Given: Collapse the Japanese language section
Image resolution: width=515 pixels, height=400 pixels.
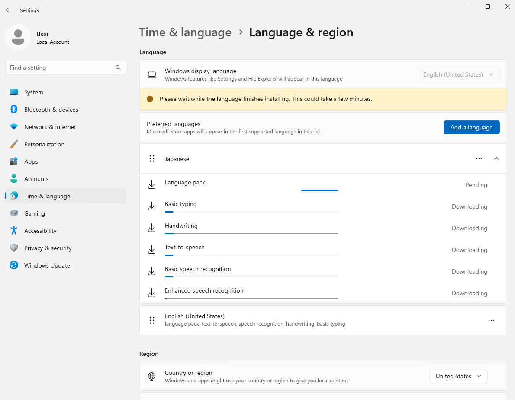Looking at the screenshot, I should point(496,158).
